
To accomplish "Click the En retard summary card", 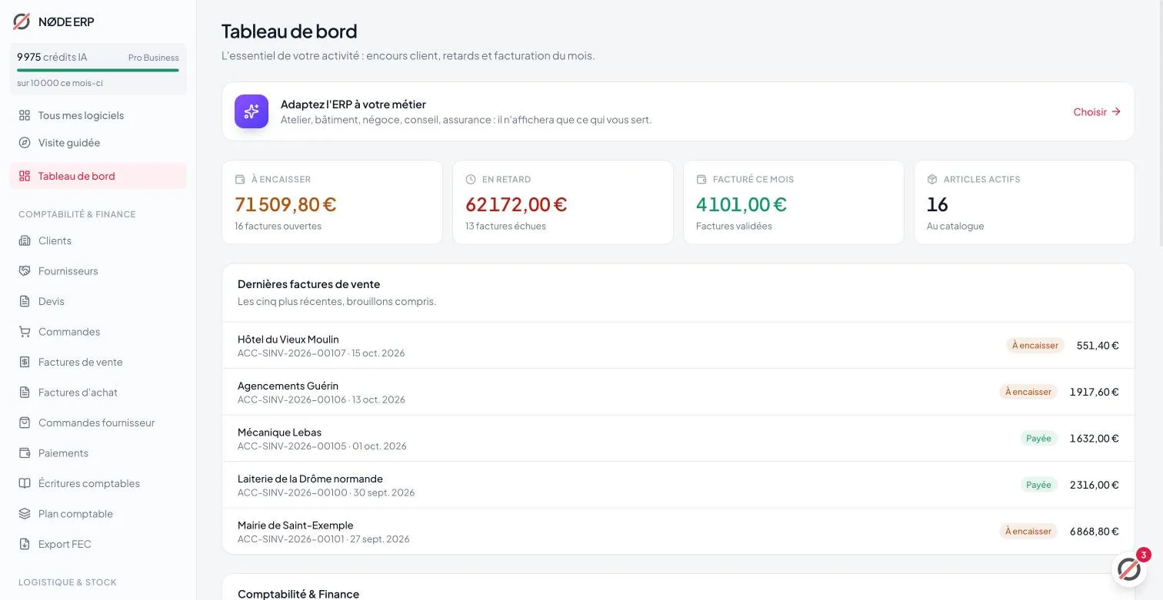I will pos(563,203).
